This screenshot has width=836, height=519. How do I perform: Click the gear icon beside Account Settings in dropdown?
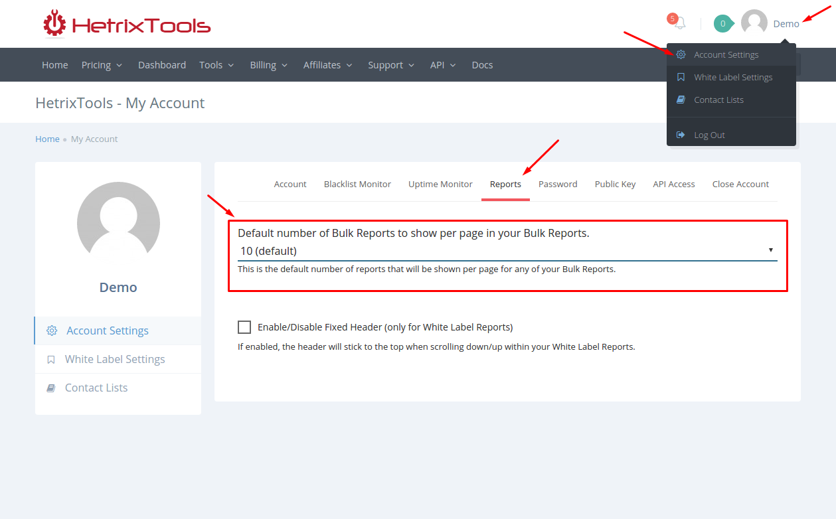(681, 54)
